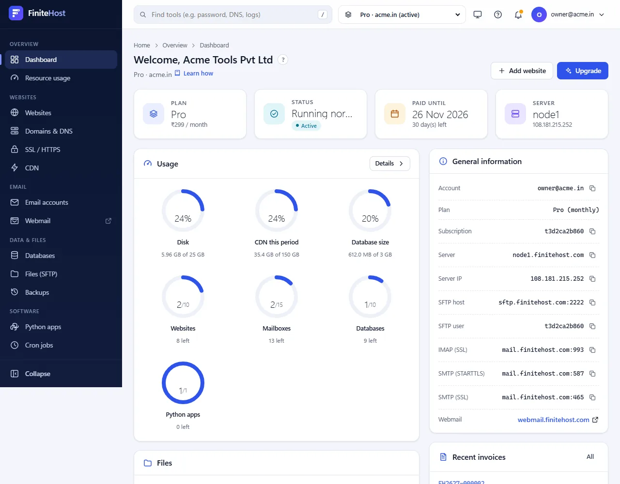Collapse the sidebar

tap(61, 374)
